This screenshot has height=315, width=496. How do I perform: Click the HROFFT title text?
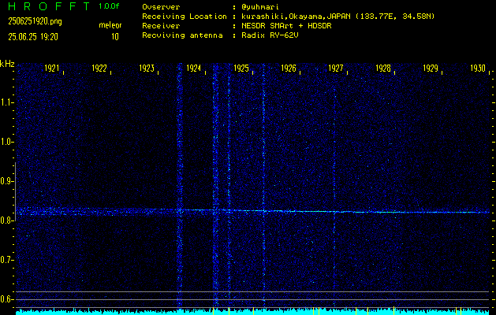(x=49, y=6)
